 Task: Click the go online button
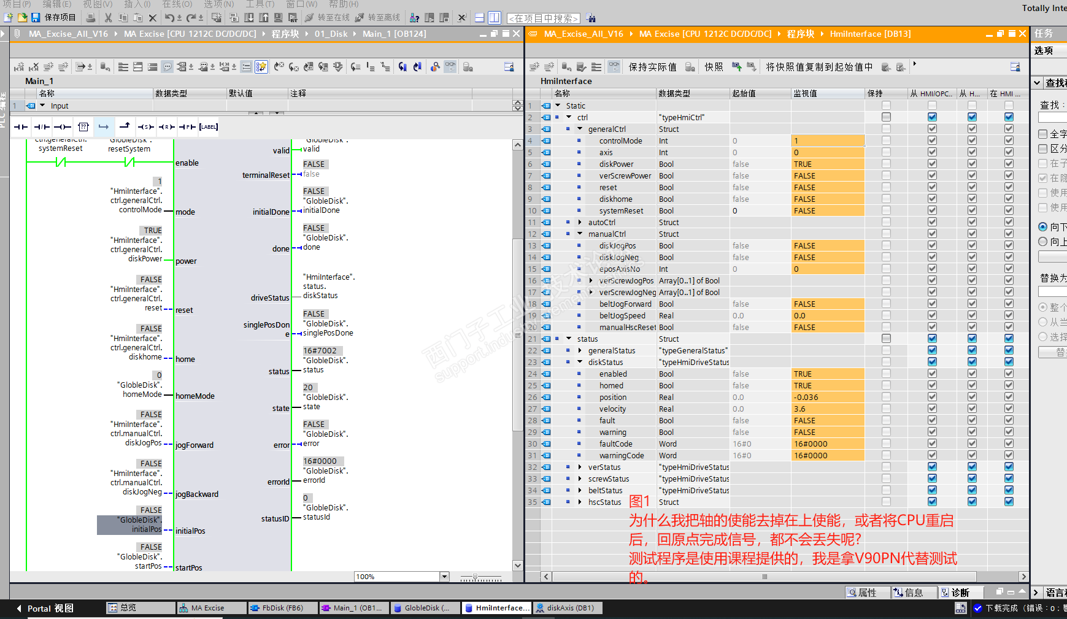pos(328,18)
